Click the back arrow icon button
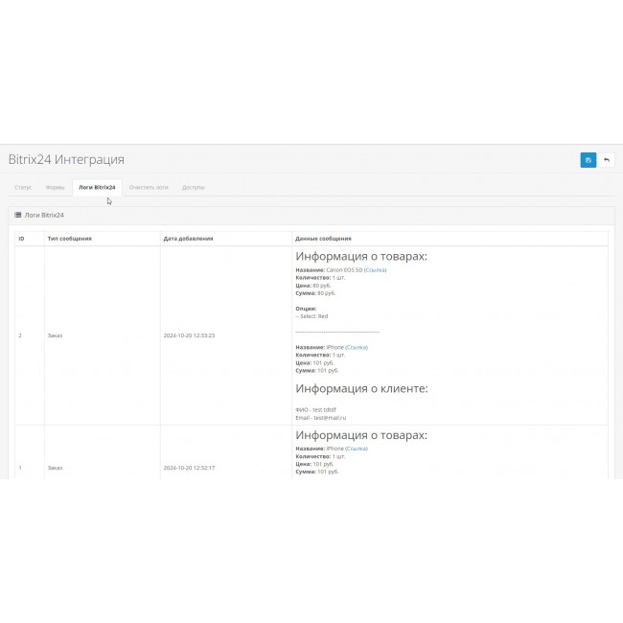Screen dimensions: 623x623 tap(606, 160)
